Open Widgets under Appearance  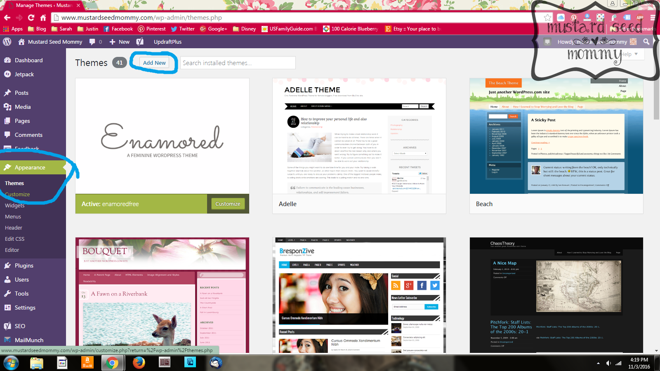tap(15, 205)
